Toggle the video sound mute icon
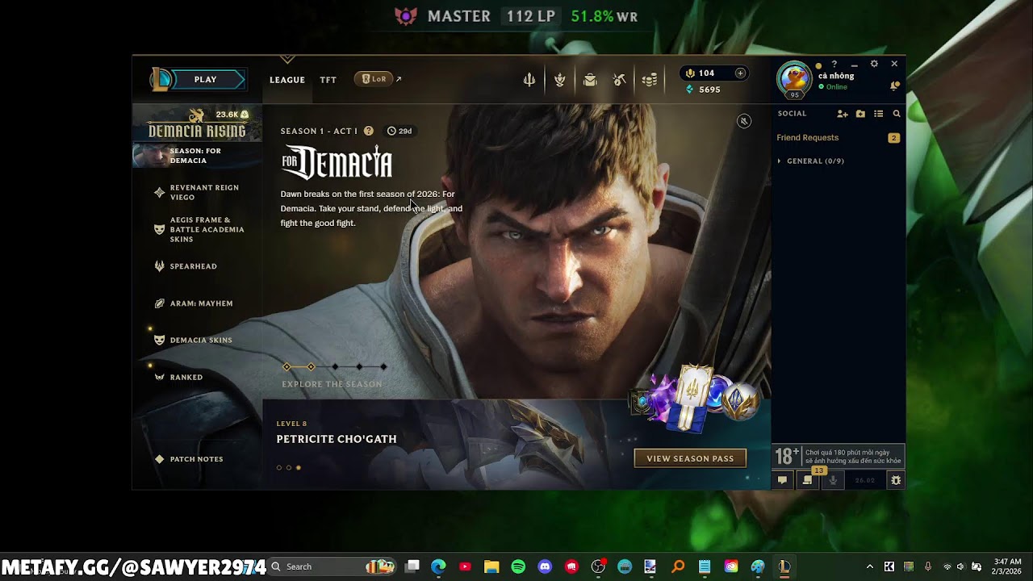 744,121
